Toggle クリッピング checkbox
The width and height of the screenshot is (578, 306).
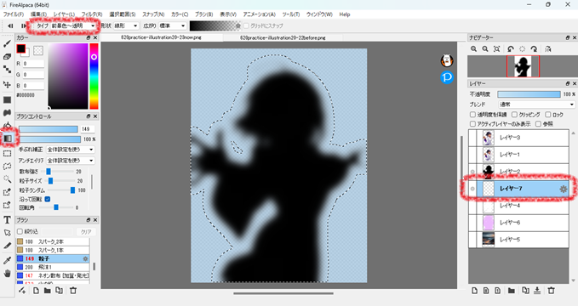click(514, 115)
